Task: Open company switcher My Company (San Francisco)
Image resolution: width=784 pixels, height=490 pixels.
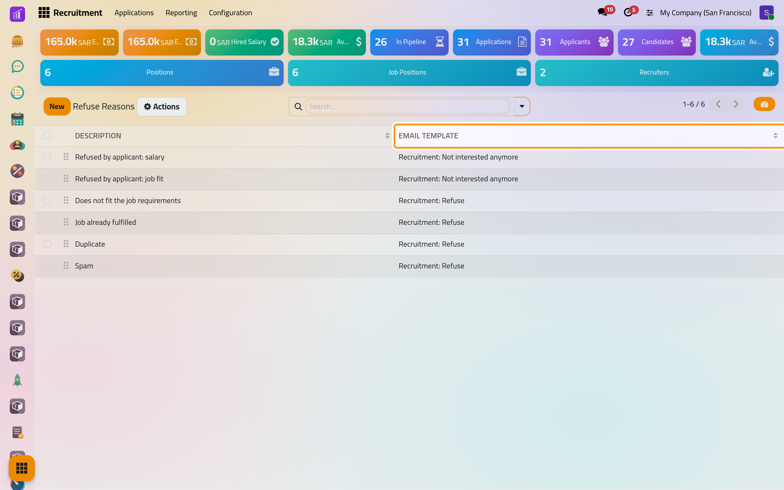Action: [x=706, y=13]
